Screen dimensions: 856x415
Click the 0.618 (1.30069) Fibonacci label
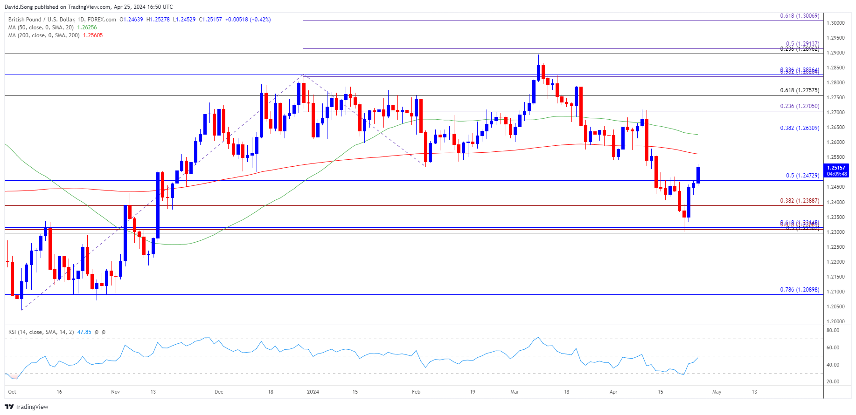[800, 16]
